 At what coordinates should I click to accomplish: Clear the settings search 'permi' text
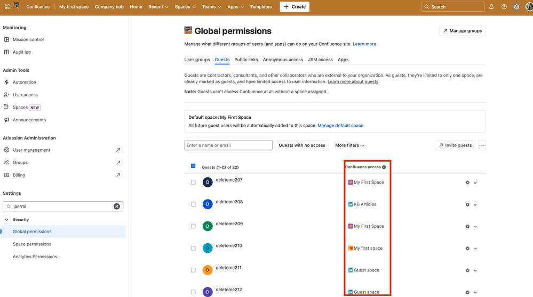[117, 206]
